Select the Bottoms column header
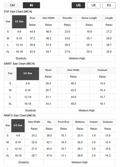The width and height of the screenshot is (123, 167). (80, 122)
